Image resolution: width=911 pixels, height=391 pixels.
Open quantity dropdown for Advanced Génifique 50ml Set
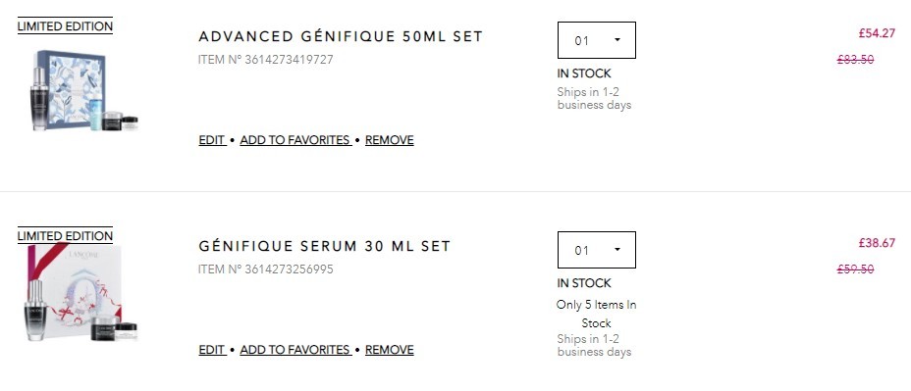click(597, 40)
